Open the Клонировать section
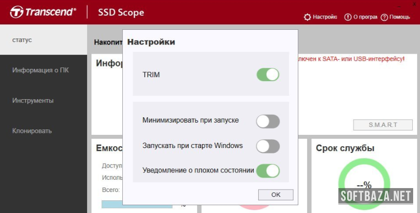420x213 pixels. (44, 131)
